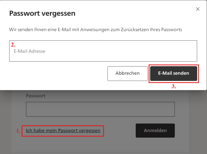The height and width of the screenshot is (154, 207).
Task: Send the password reset e-mail
Action: point(173,73)
